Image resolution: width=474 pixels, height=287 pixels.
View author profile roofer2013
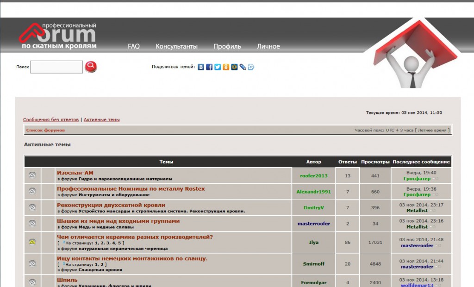point(313,176)
